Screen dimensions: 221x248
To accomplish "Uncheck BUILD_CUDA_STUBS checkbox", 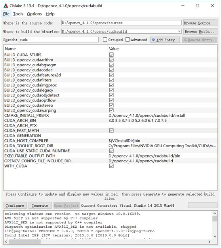I will tap(111, 55).
